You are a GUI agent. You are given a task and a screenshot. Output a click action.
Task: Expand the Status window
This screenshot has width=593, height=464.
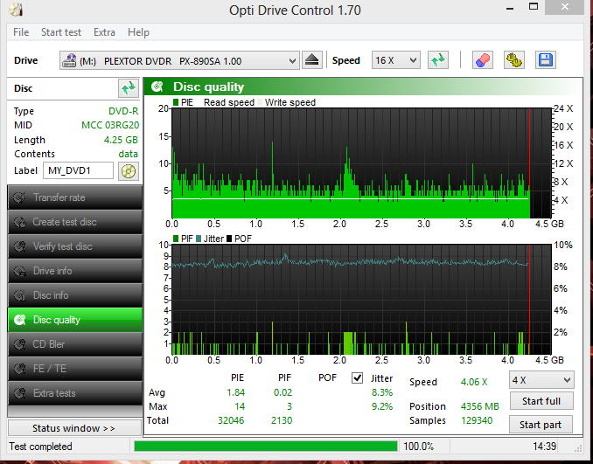[x=74, y=428]
